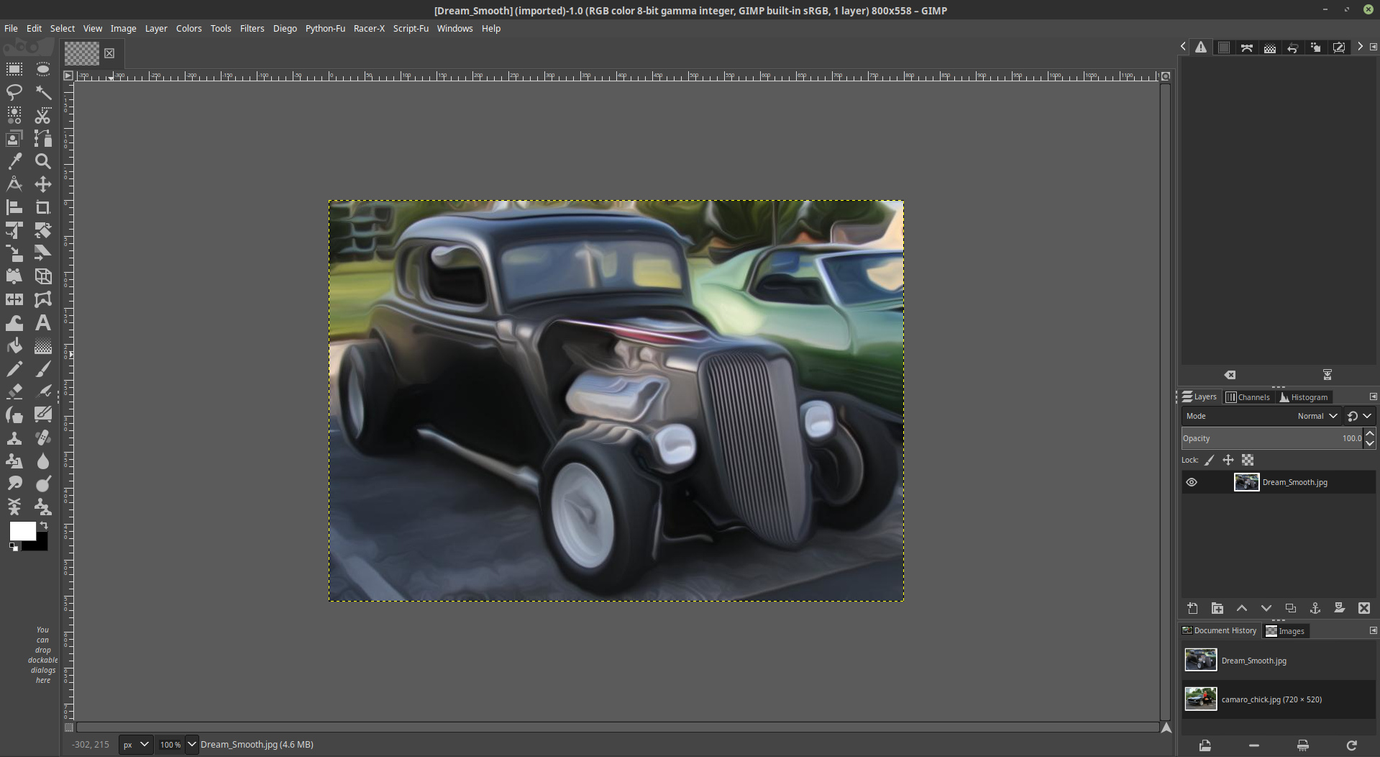The width and height of the screenshot is (1380, 757).
Task: Switch to the Histogram tab
Action: pos(1303,397)
